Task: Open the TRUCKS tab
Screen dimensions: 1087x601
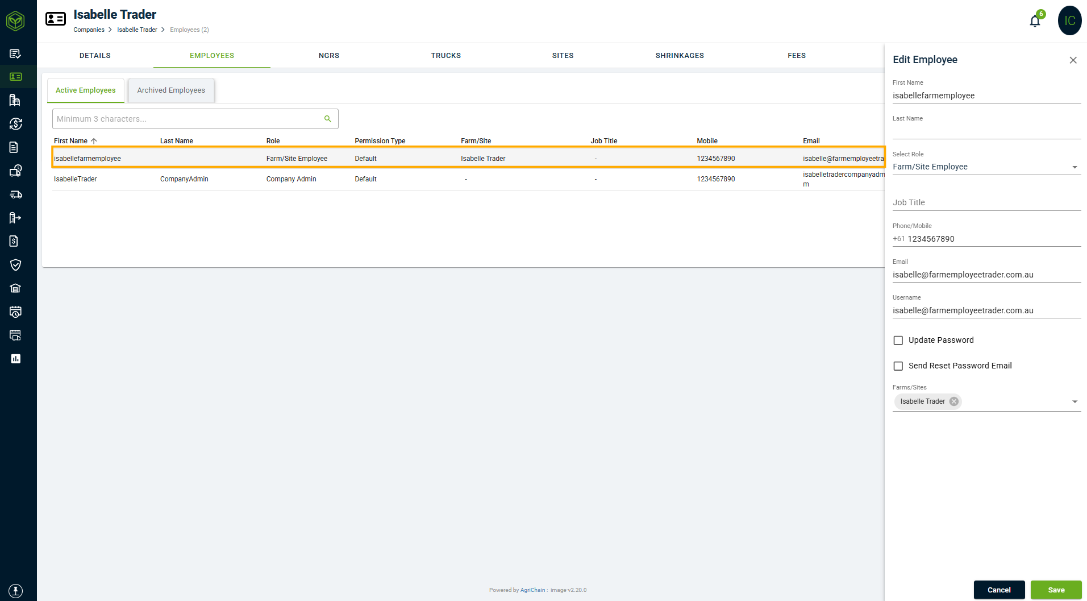Action: pyautogui.click(x=445, y=56)
